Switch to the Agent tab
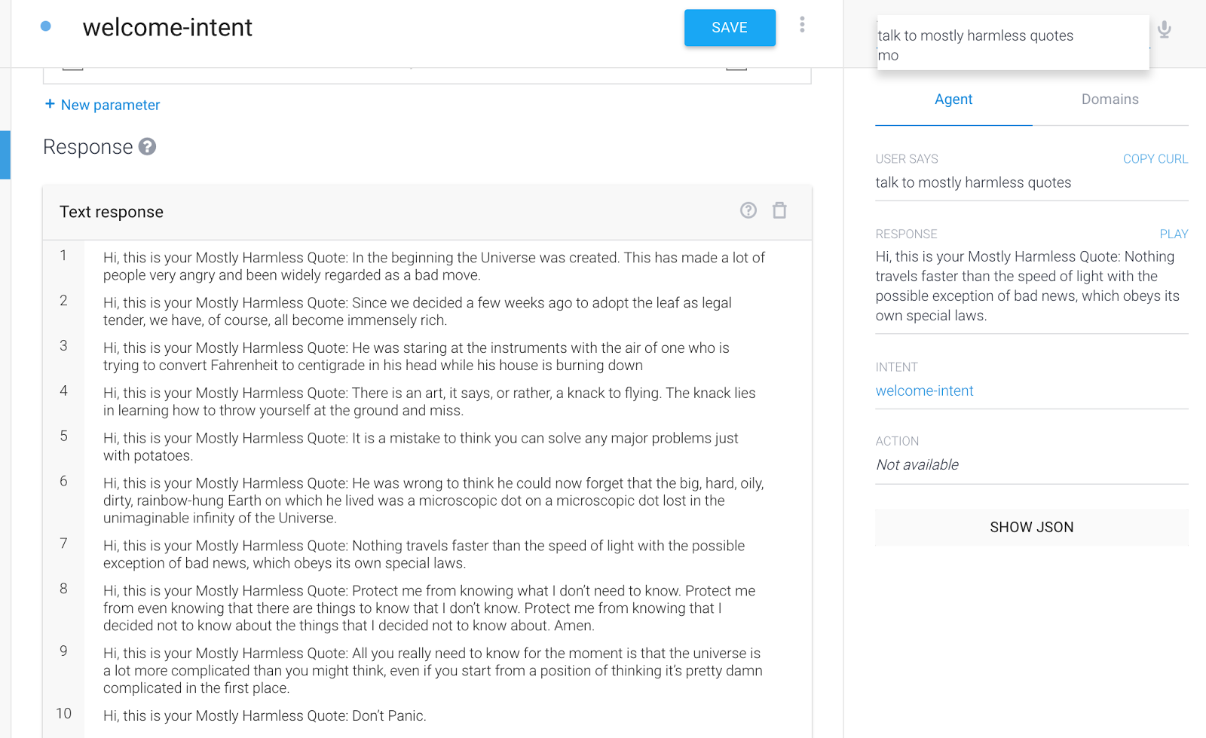 [x=953, y=99]
